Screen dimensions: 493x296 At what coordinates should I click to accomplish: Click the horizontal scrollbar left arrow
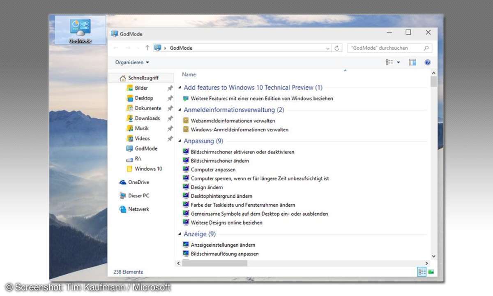pyautogui.click(x=178, y=263)
